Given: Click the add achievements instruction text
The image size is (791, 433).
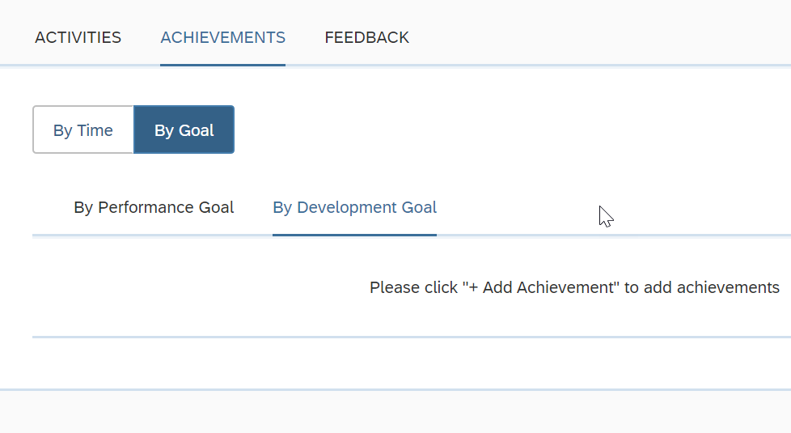Looking at the screenshot, I should coord(574,287).
